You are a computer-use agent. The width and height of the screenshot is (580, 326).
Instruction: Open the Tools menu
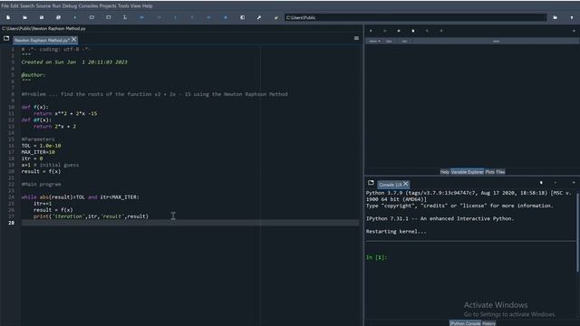[123, 6]
